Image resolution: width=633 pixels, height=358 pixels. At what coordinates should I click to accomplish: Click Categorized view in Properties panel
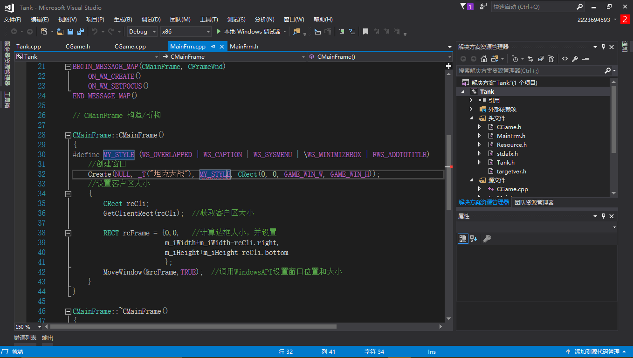point(463,239)
